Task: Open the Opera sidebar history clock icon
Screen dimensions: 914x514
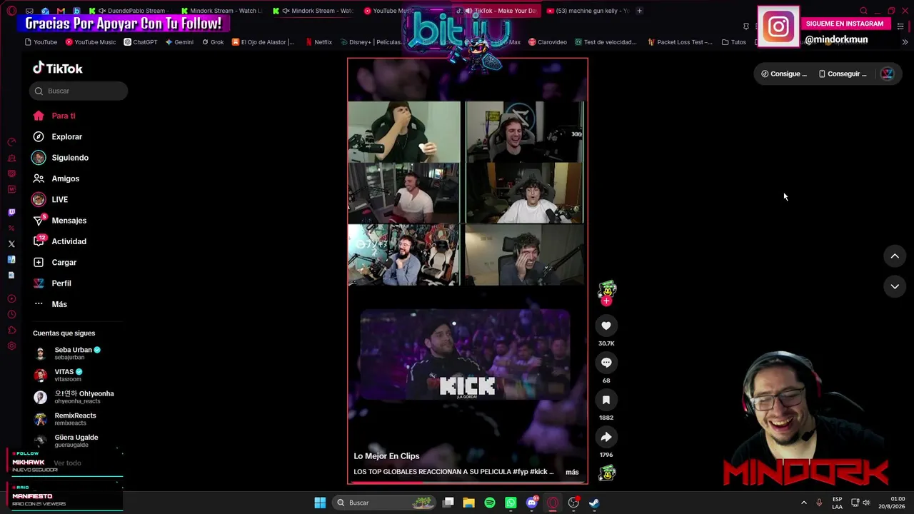Action: 11,315
